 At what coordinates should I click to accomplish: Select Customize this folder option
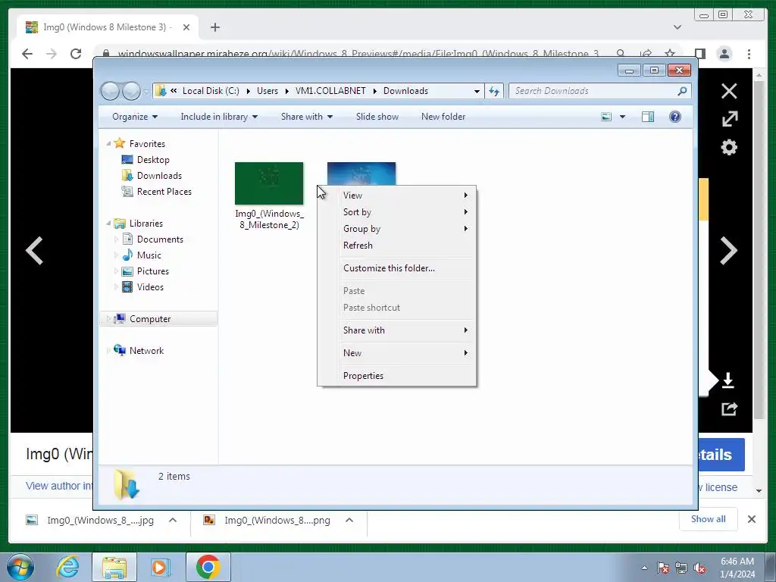click(x=405, y=268)
